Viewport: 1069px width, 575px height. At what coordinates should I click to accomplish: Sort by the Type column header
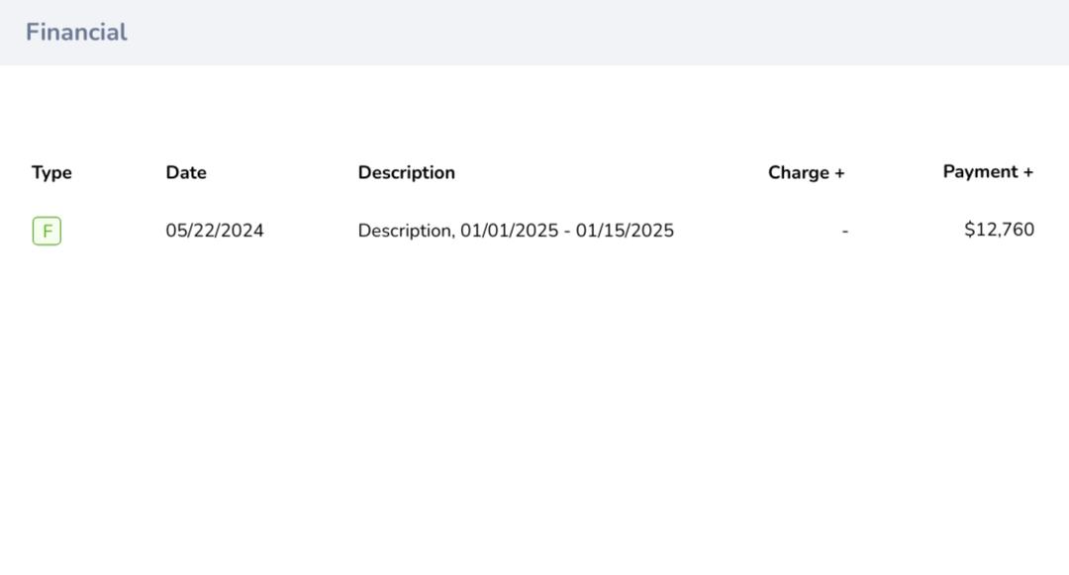coord(51,173)
